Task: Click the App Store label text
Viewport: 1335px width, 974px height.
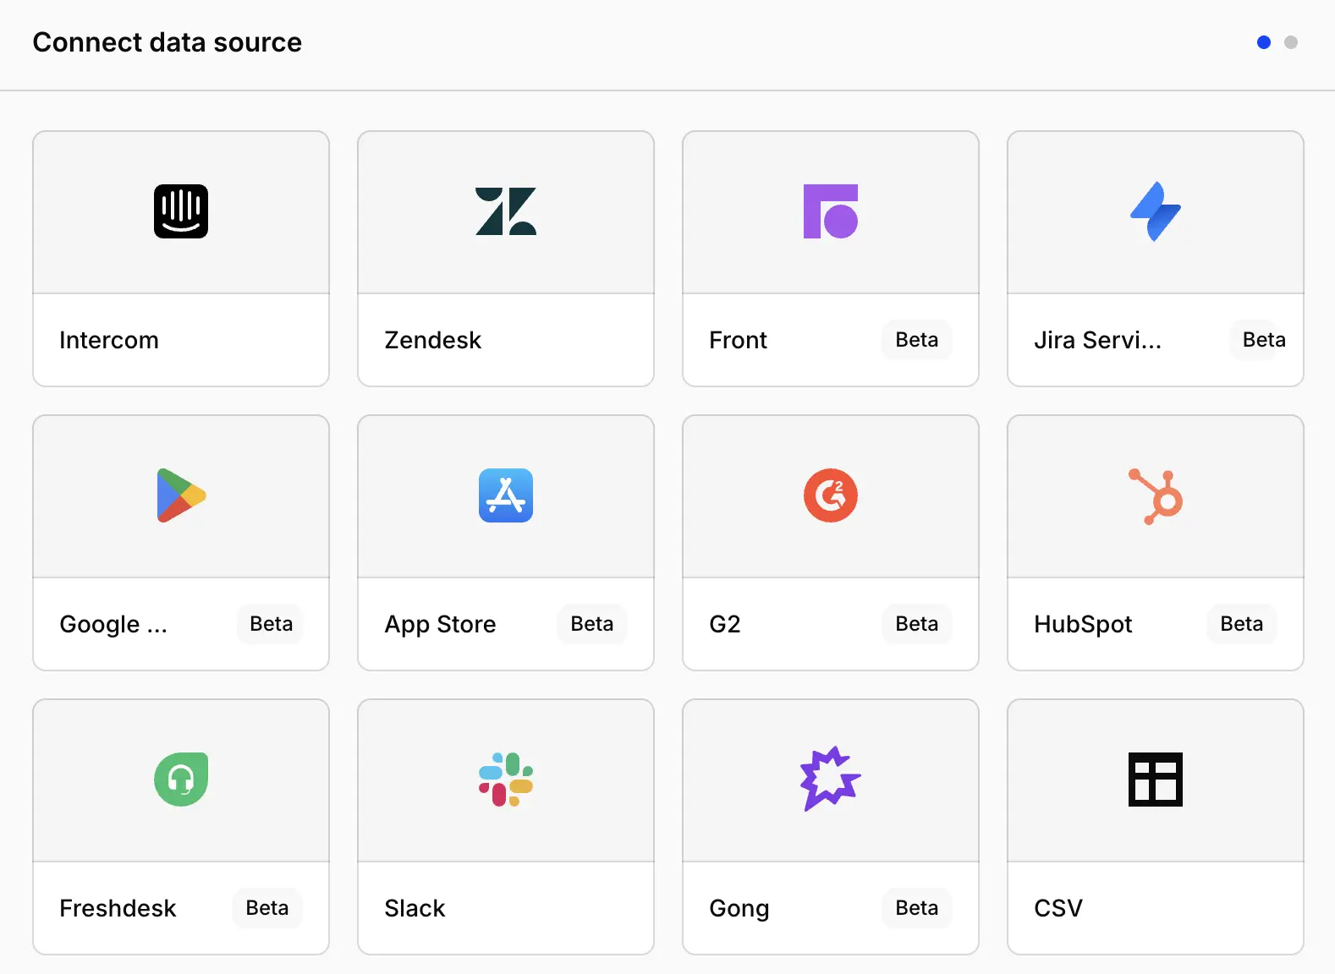Action: (440, 625)
